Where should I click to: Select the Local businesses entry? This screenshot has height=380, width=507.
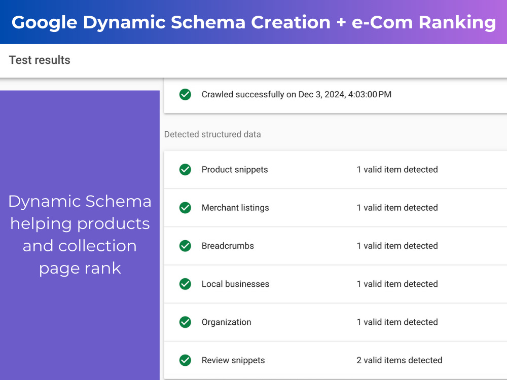click(335, 284)
